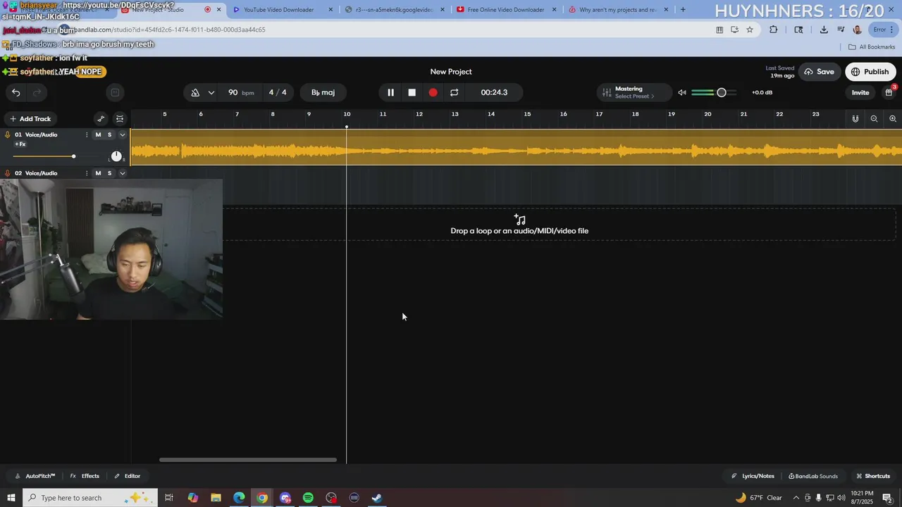Click the Drop a loop or audio/MIDI/video file area
902x507 pixels.
519,224
